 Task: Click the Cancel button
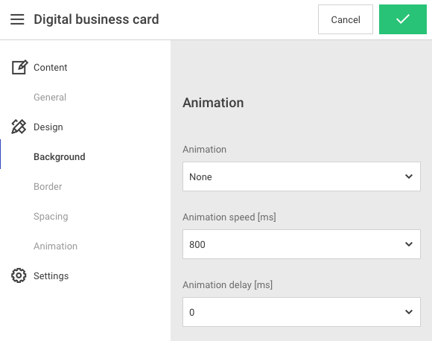(x=346, y=19)
